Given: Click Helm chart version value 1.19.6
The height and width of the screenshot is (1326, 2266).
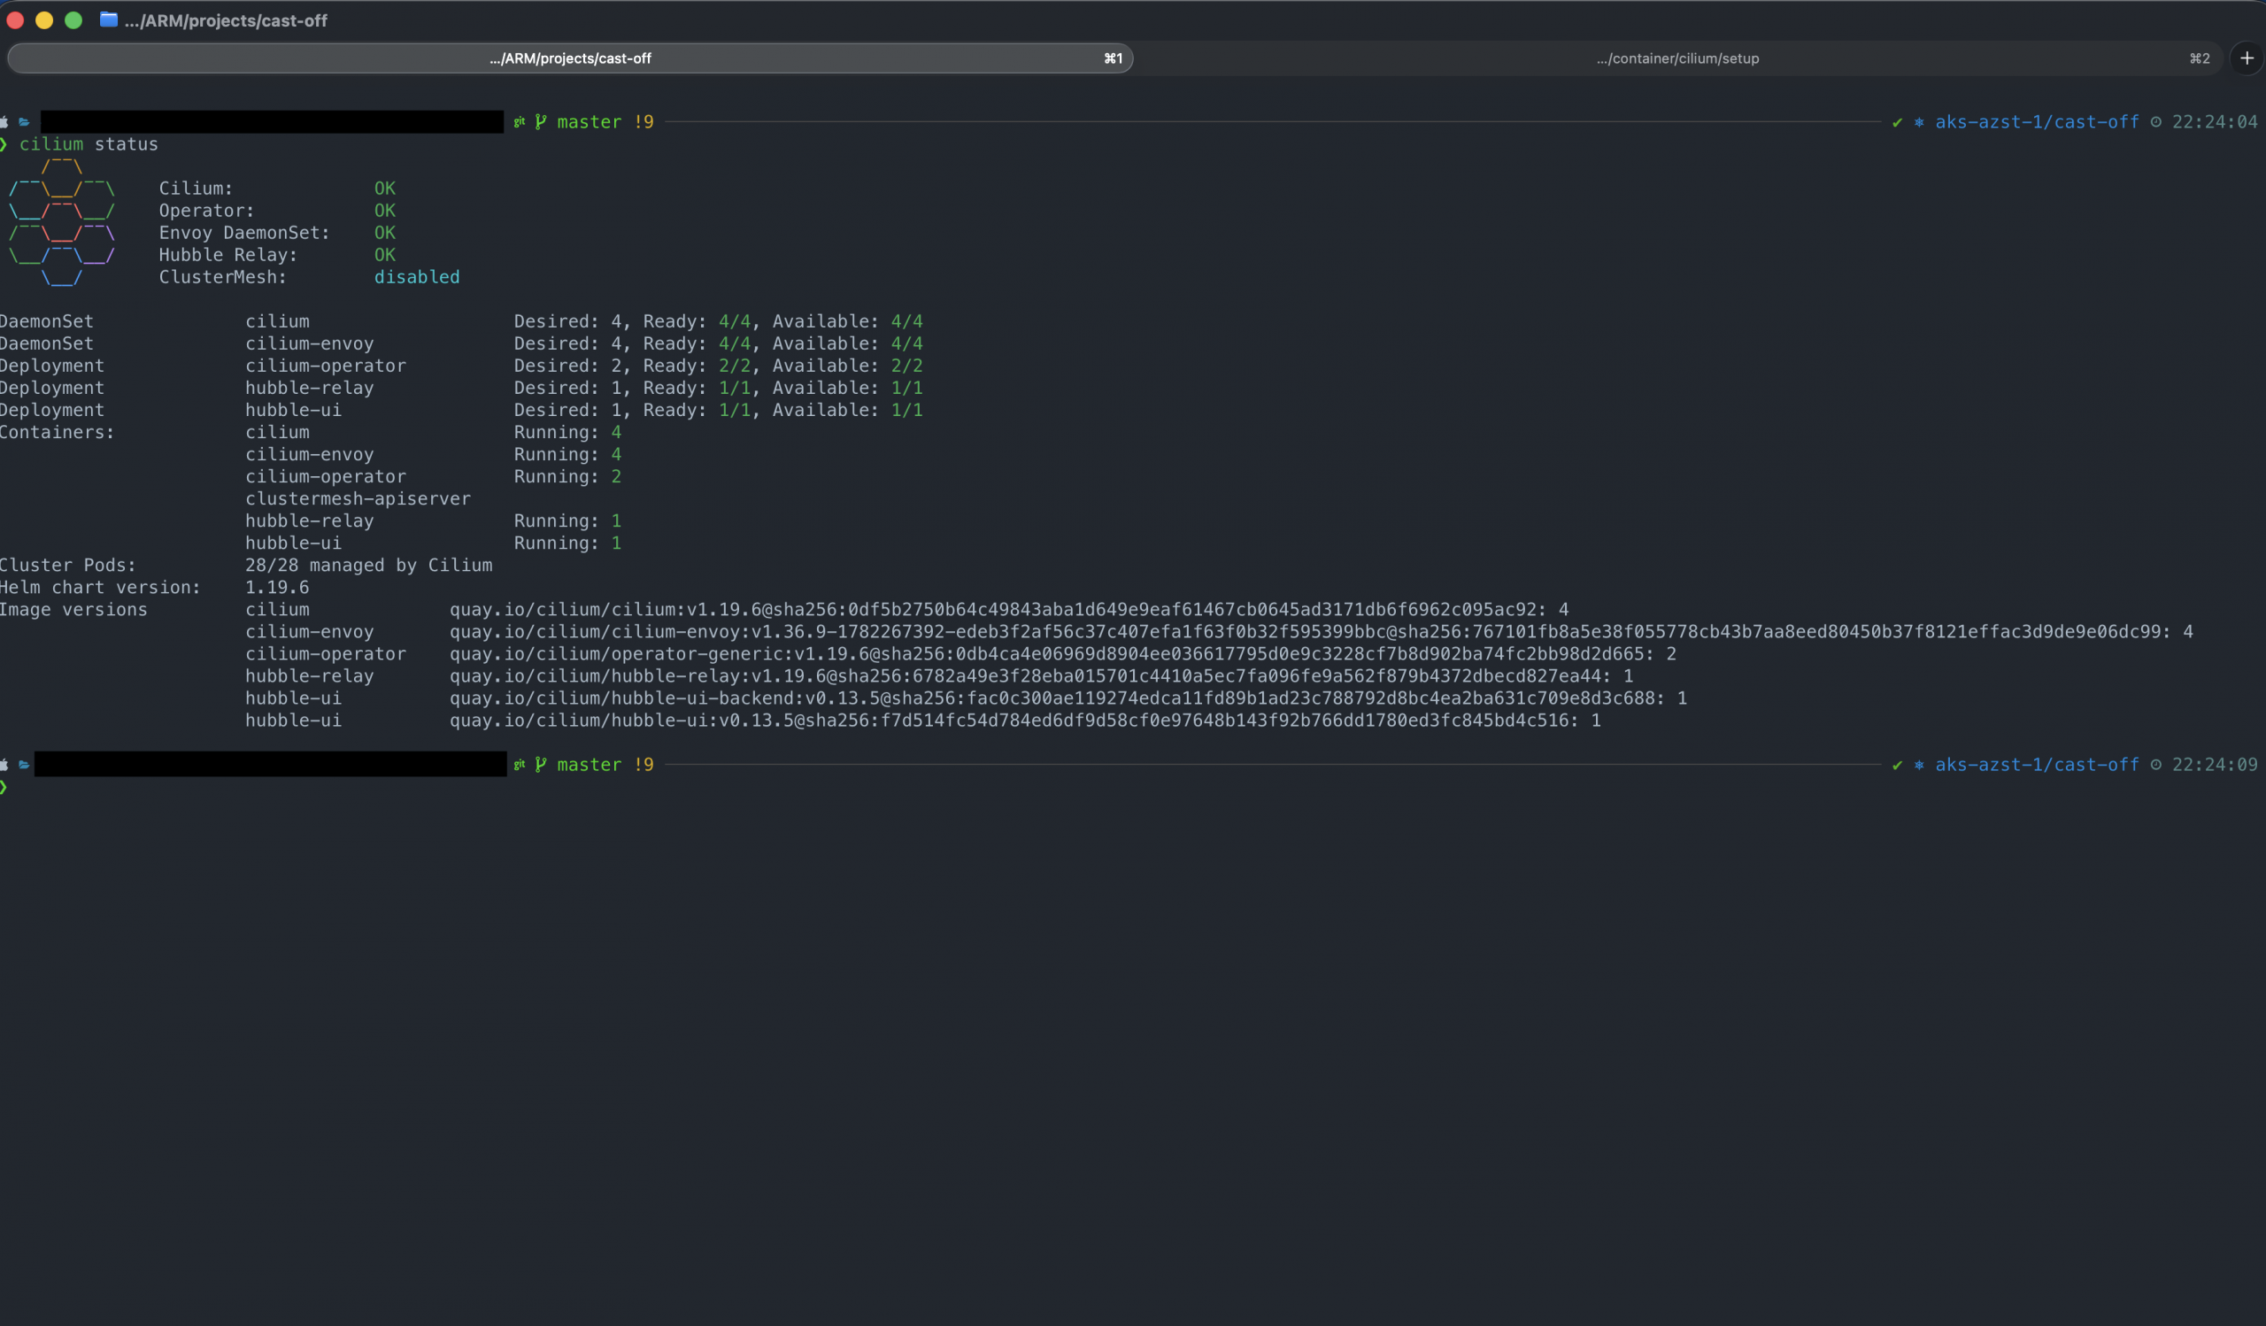Looking at the screenshot, I should [x=277, y=587].
